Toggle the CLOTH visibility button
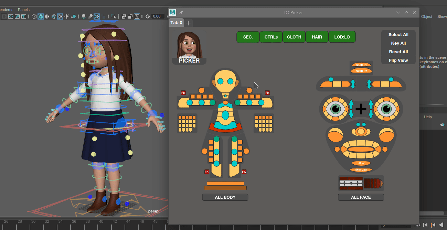447x230 pixels. (x=294, y=37)
